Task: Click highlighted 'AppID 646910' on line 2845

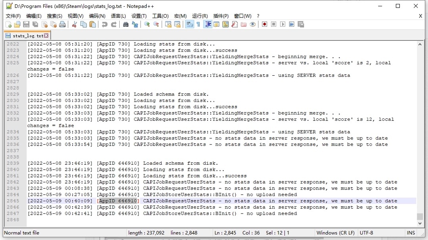Action: click(x=118, y=201)
